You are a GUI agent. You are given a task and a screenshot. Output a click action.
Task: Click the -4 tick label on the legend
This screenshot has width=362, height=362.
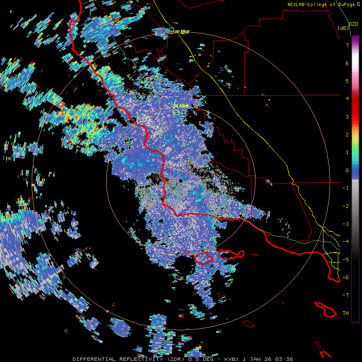tap(346, 241)
